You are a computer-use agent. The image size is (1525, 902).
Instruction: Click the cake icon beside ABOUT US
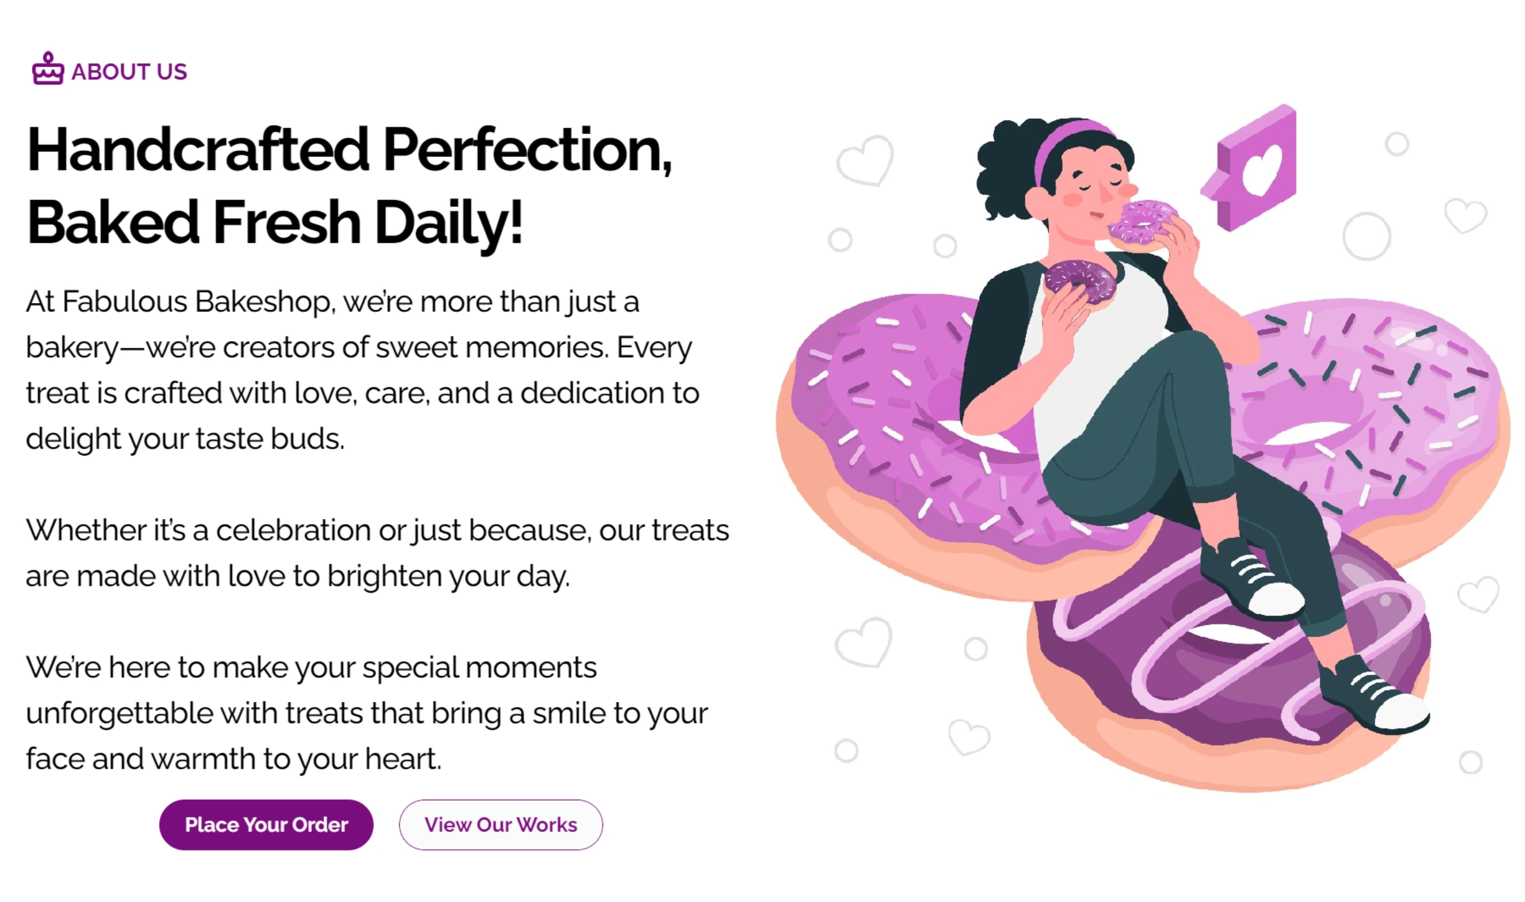pos(48,69)
